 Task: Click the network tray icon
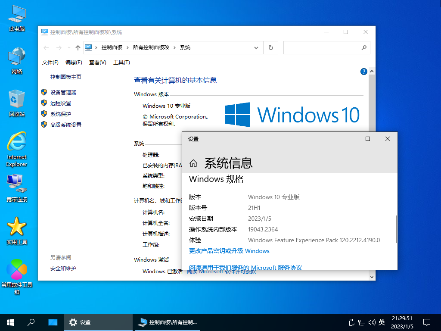tap(361, 322)
